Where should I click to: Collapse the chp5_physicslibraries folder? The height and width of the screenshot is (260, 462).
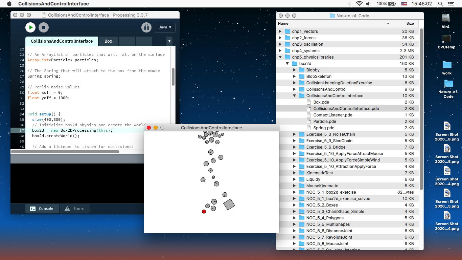point(280,57)
